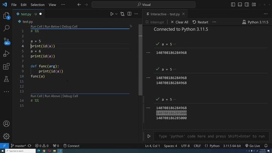The image size is (272, 153).
Task: Open the Edit menu
Action: pos(23,5)
